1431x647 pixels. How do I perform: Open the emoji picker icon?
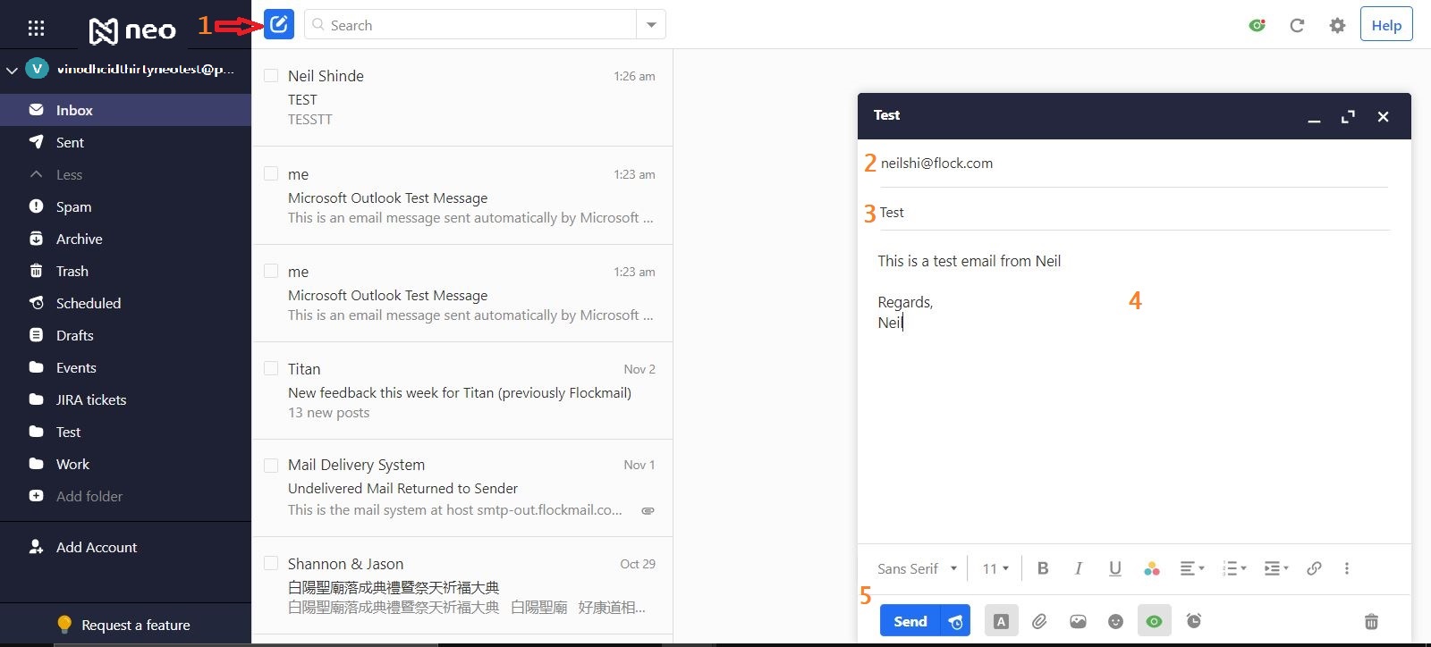click(x=1115, y=621)
